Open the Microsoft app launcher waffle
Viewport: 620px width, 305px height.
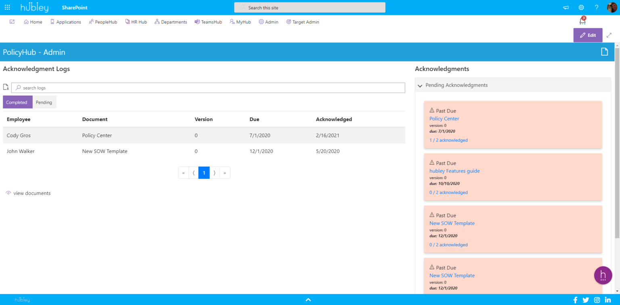pyautogui.click(x=7, y=7)
